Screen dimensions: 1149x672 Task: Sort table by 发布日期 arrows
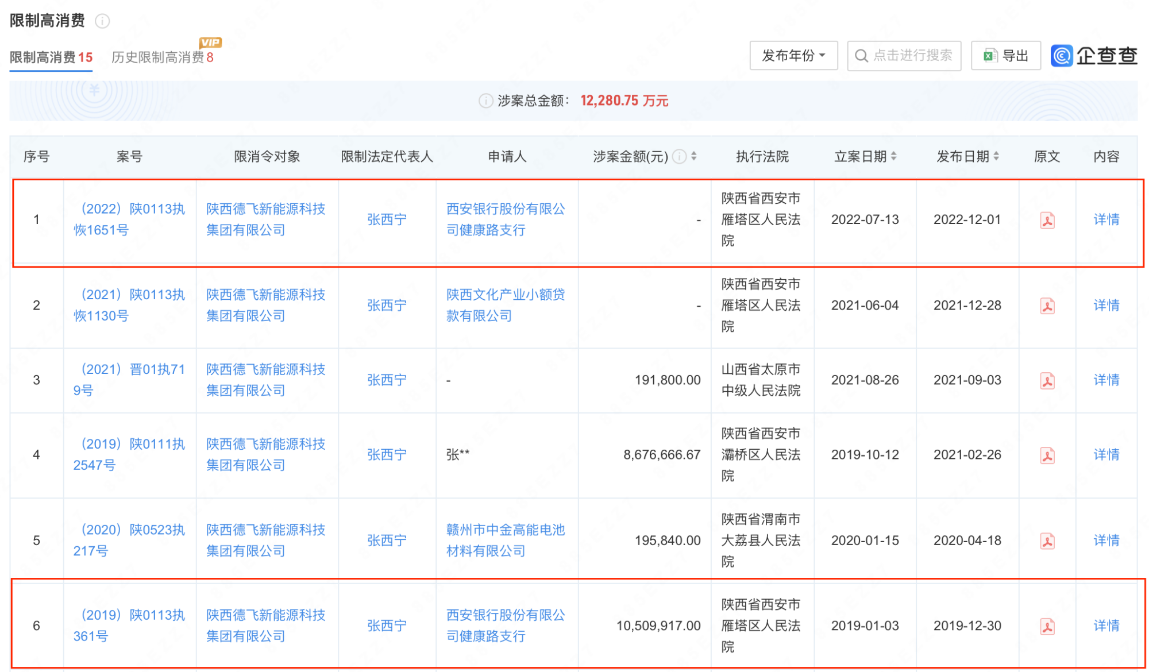coord(996,156)
